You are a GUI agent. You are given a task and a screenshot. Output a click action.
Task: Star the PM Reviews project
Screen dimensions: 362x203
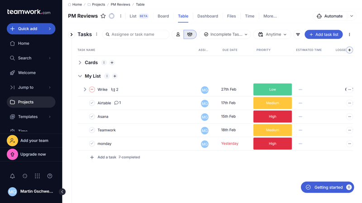103,16
